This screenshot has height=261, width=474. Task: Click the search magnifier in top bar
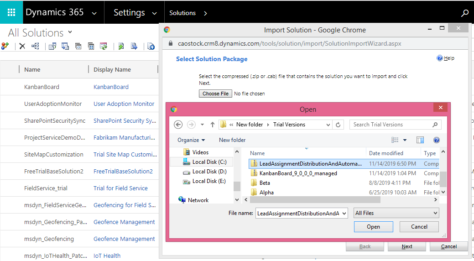point(464,13)
